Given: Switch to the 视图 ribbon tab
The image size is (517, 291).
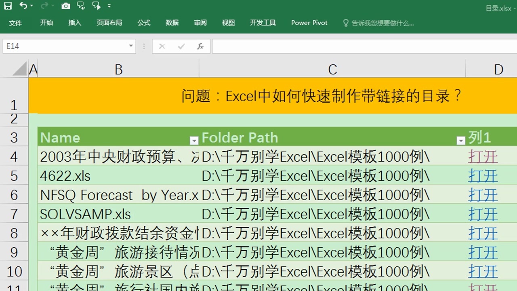Looking at the screenshot, I should tap(228, 23).
